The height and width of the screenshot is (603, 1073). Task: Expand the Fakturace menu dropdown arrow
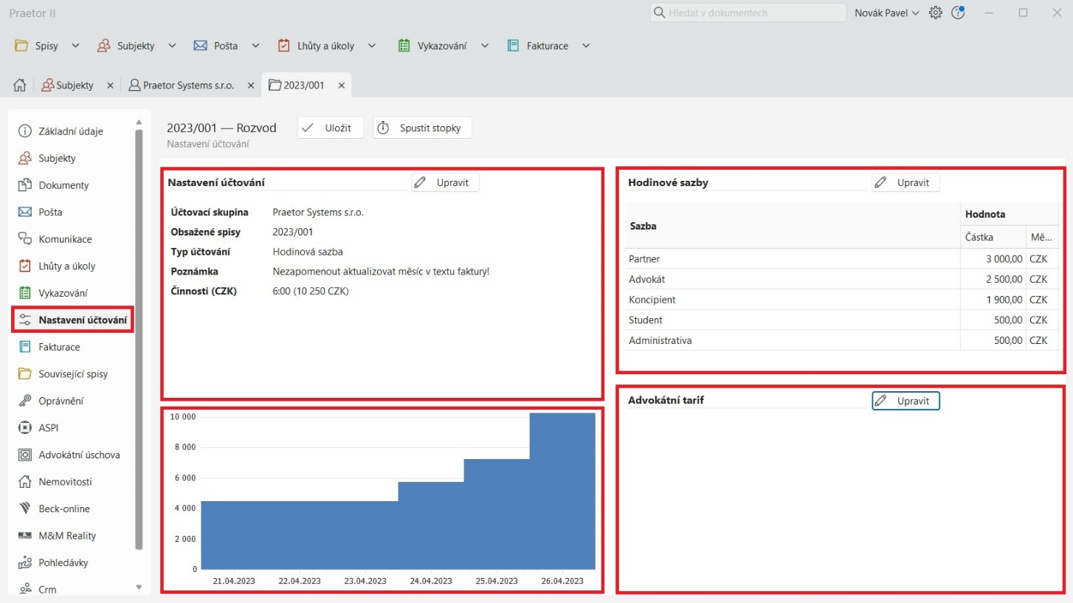point(586,46)
